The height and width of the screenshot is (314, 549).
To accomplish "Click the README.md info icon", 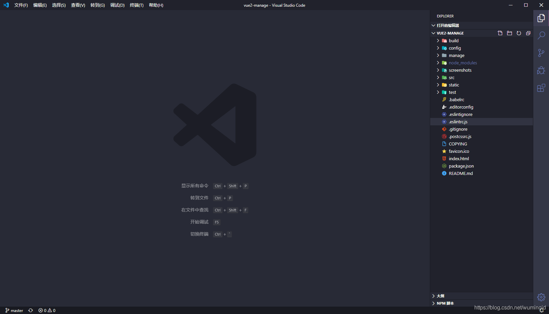I will [x=444, y=173].
